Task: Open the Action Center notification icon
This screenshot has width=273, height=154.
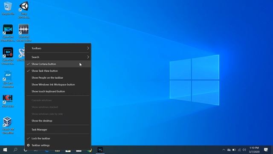Action: (x=266, y=150)
